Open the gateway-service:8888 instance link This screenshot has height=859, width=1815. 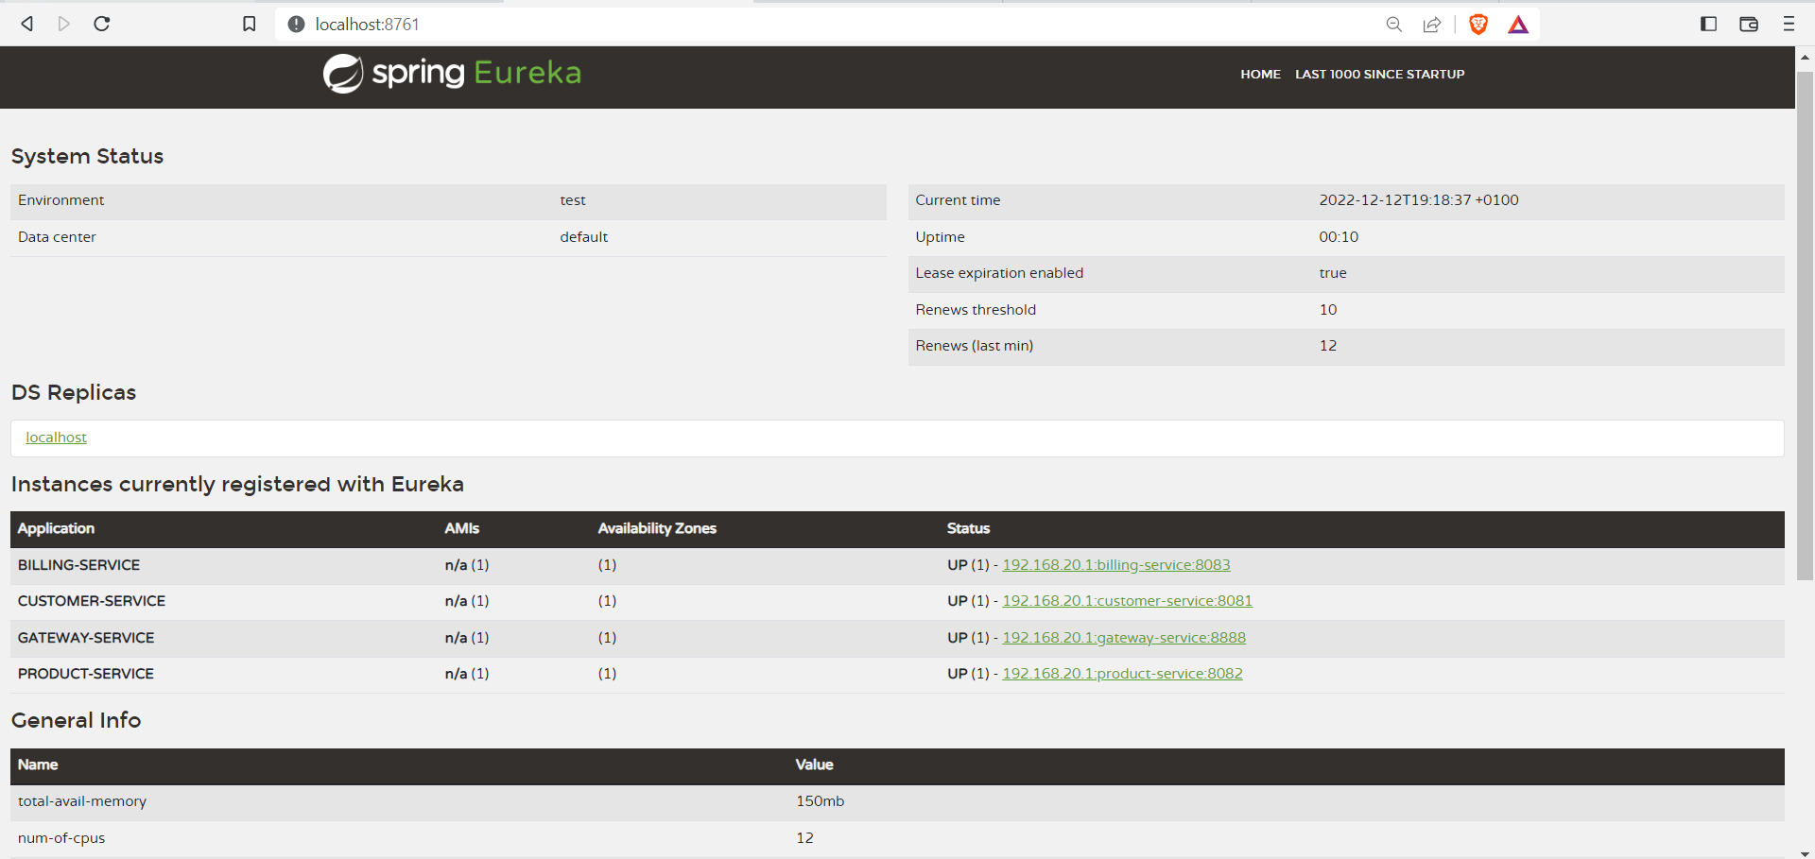pyautogui.click(x=1123, y=637)
